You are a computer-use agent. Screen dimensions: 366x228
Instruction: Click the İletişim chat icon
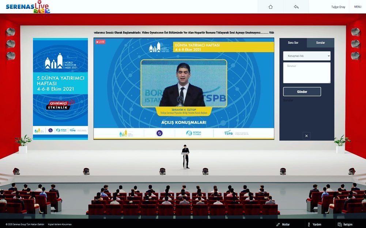[x=340, y=224]
